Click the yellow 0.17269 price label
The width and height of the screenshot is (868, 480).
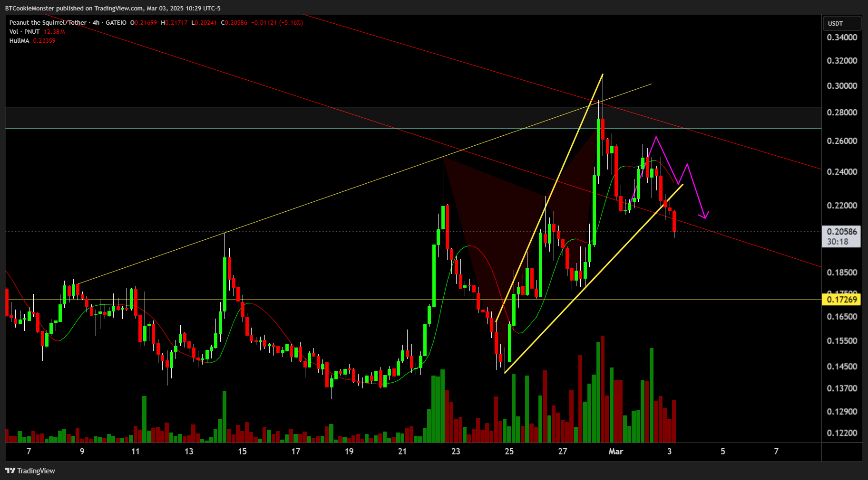click(842, 299)
